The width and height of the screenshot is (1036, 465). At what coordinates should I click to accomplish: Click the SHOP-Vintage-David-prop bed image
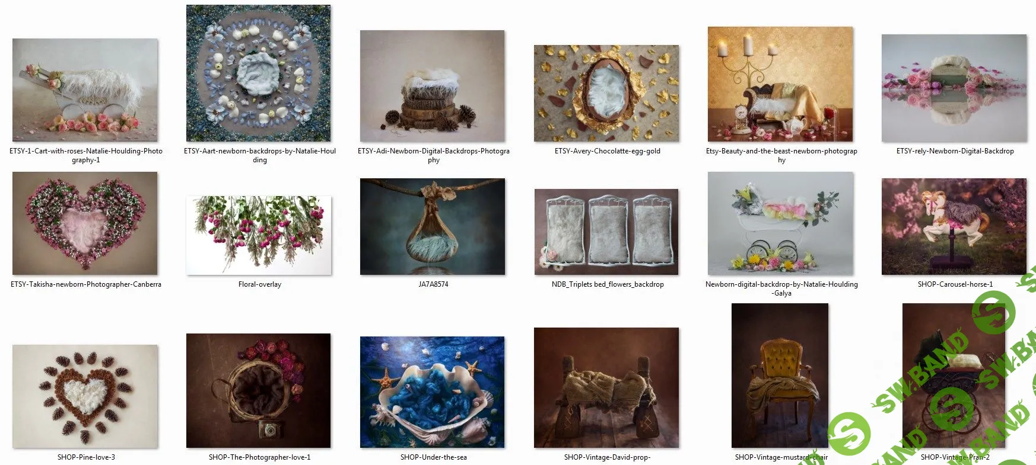tap(606, 387)
